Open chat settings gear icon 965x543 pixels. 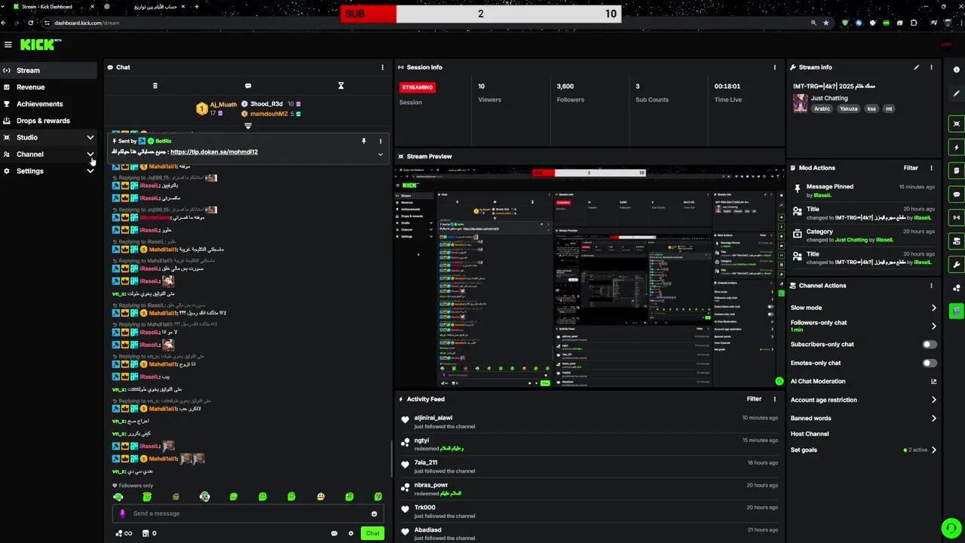pos(351,533)
